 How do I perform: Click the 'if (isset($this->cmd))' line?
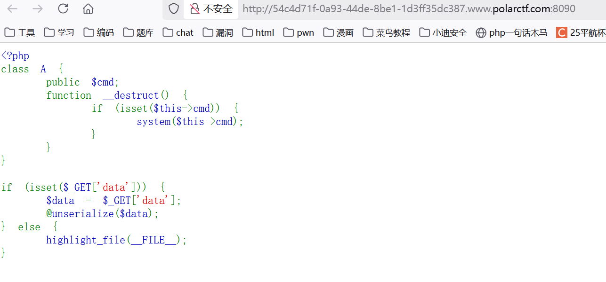(165, 109)
